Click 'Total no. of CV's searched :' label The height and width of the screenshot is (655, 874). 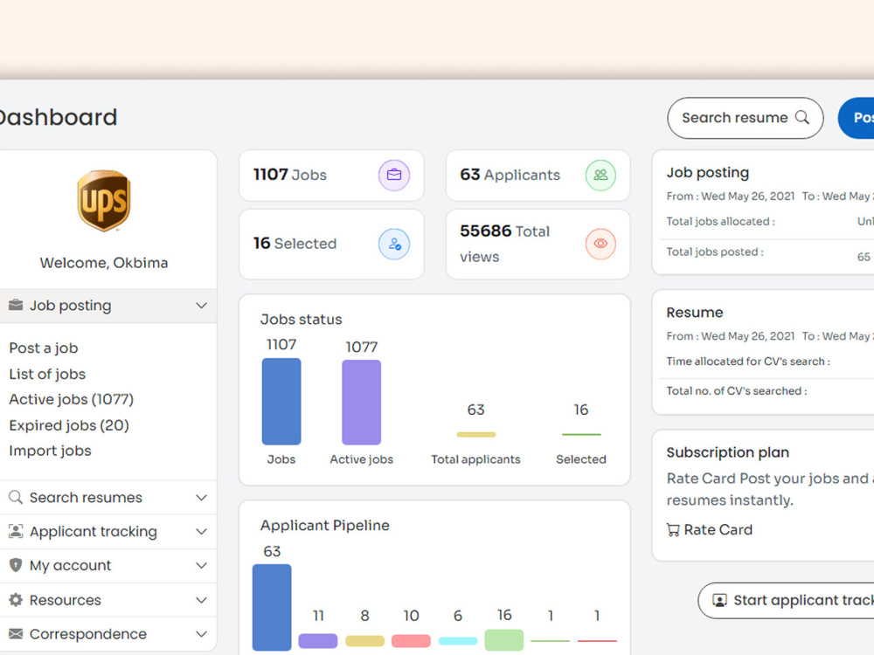click(x=737, y=391)
